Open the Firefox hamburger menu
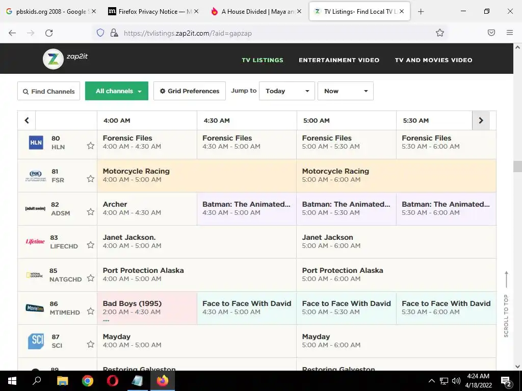 510,33
